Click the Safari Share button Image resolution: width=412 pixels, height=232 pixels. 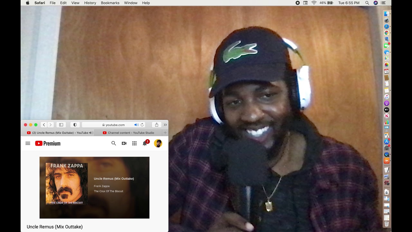(156, 125)
